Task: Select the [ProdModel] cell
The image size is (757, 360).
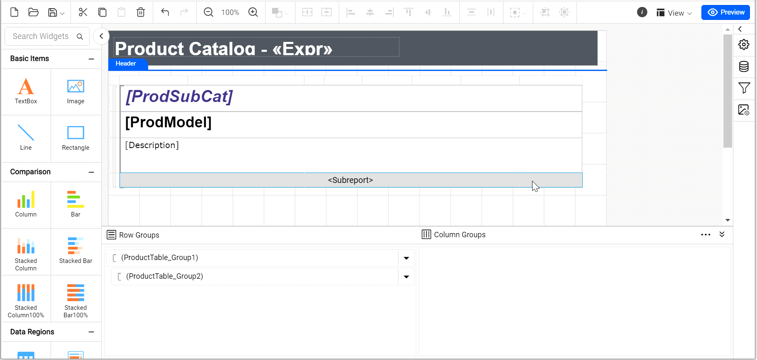Action: click(351, 124)
